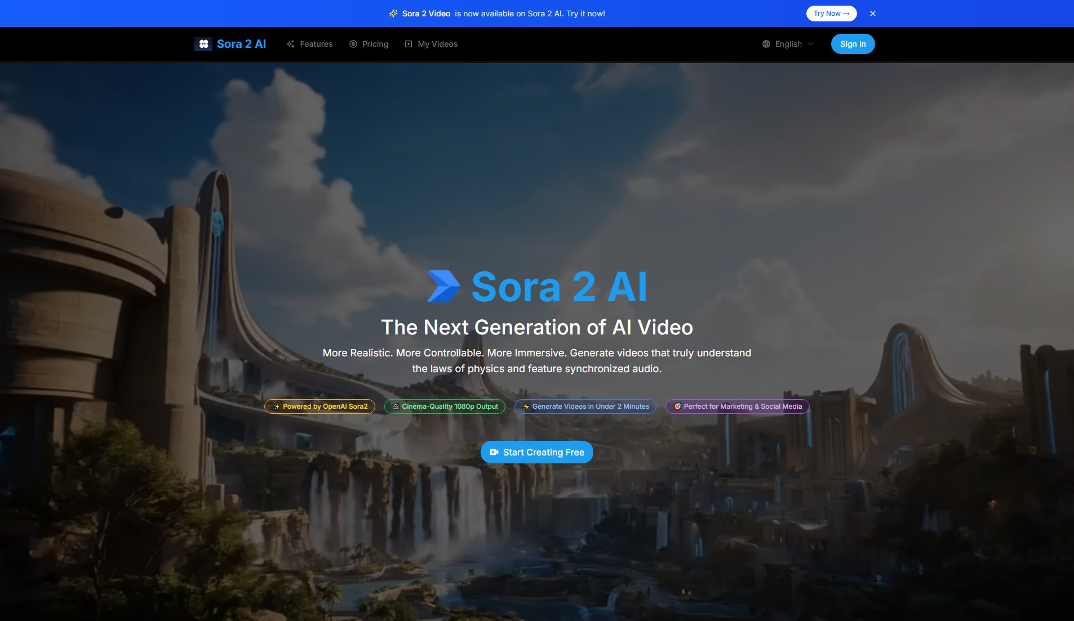Click the Sora 2 AI logo icon
The image size is (1074, 621).
tap(203, 44)
